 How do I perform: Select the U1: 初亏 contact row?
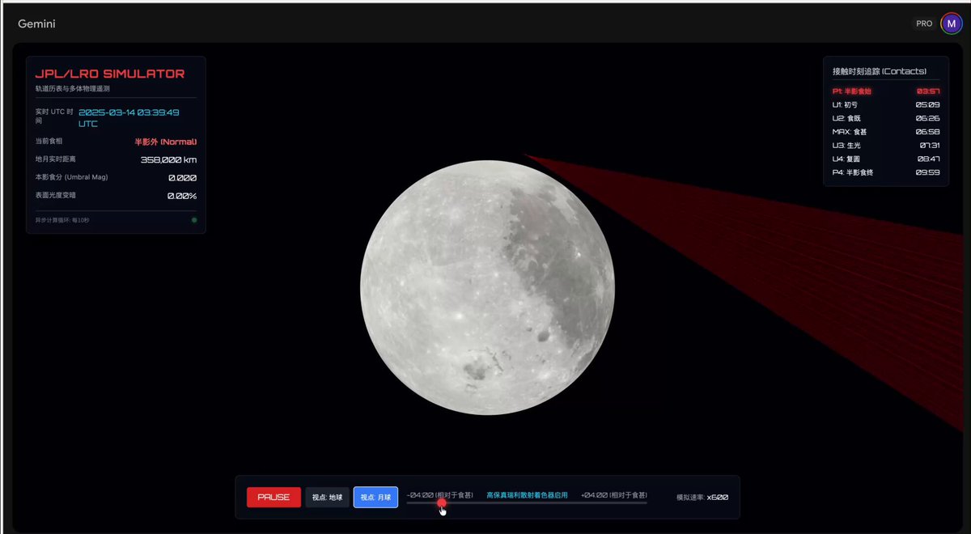(885, 105)
